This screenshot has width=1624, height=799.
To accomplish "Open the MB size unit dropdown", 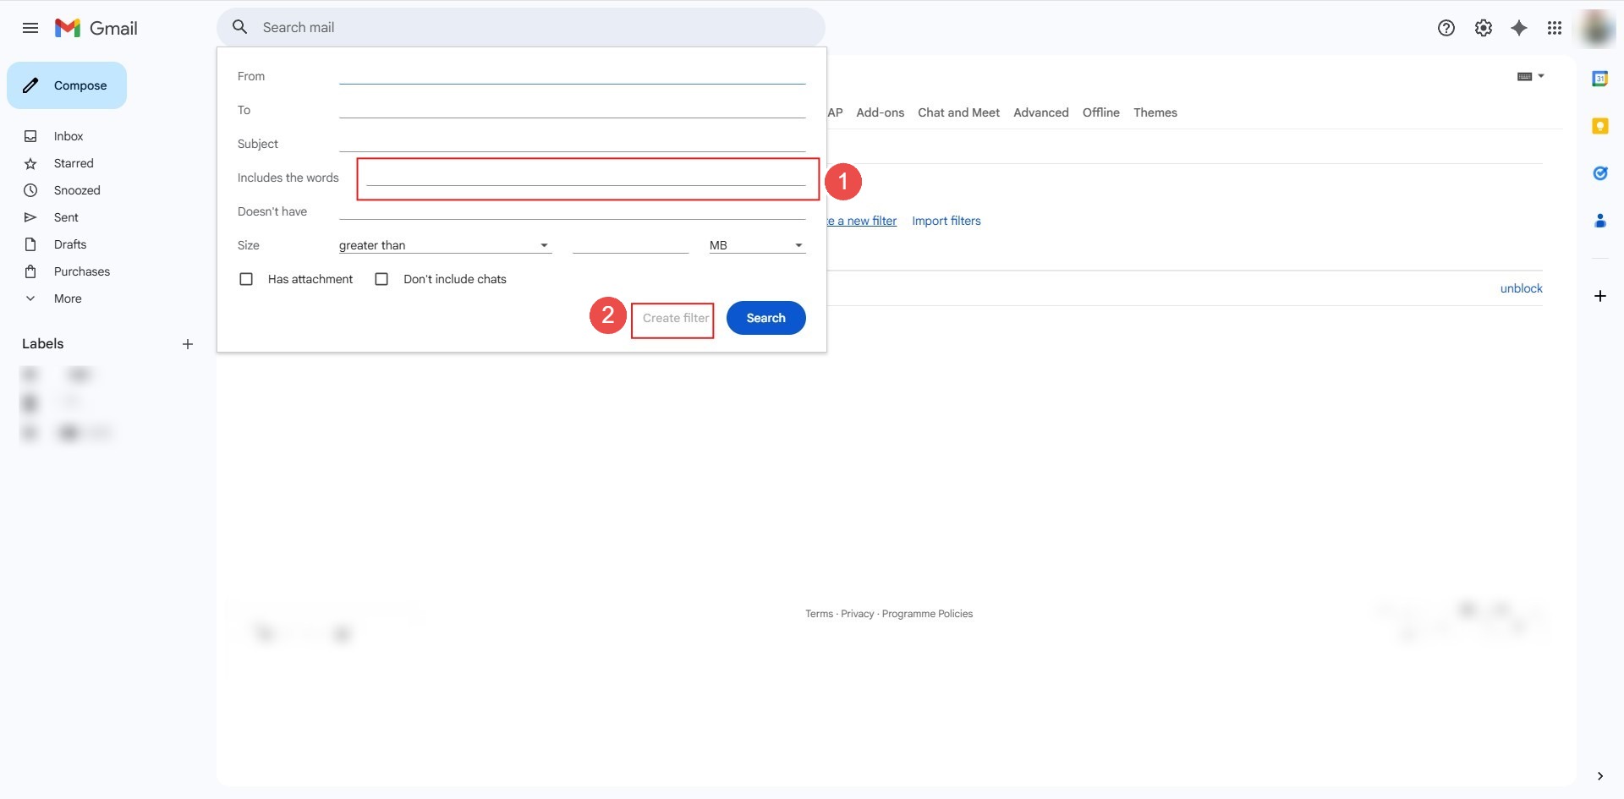I will 756,245.
